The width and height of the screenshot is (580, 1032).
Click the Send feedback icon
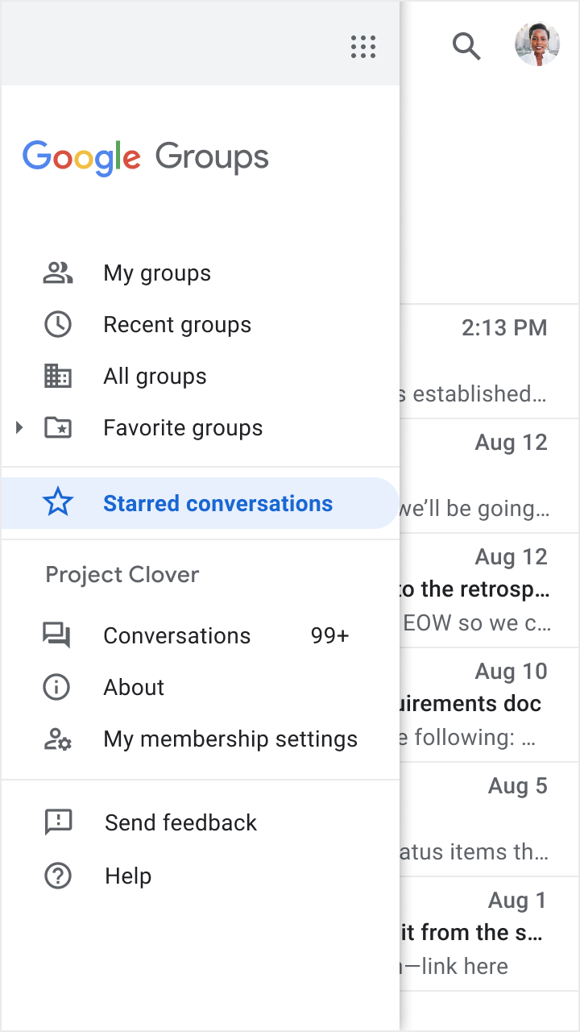tap(58, 823)
